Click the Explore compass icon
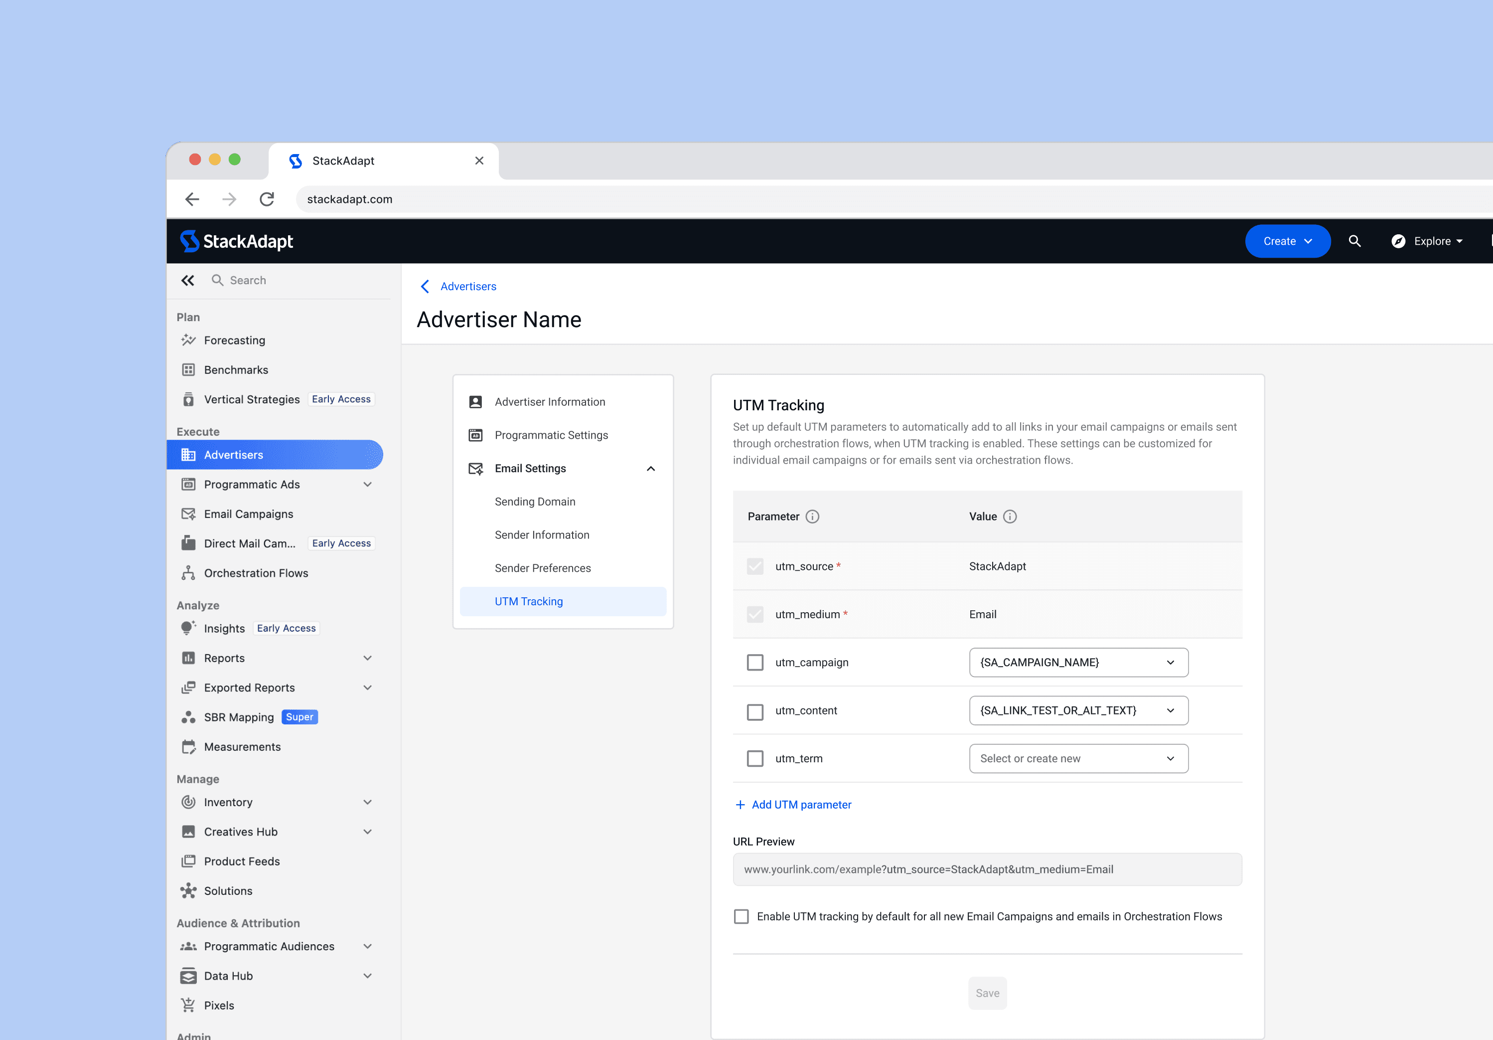The image size is (1493, 1040). click(1398, 241)
